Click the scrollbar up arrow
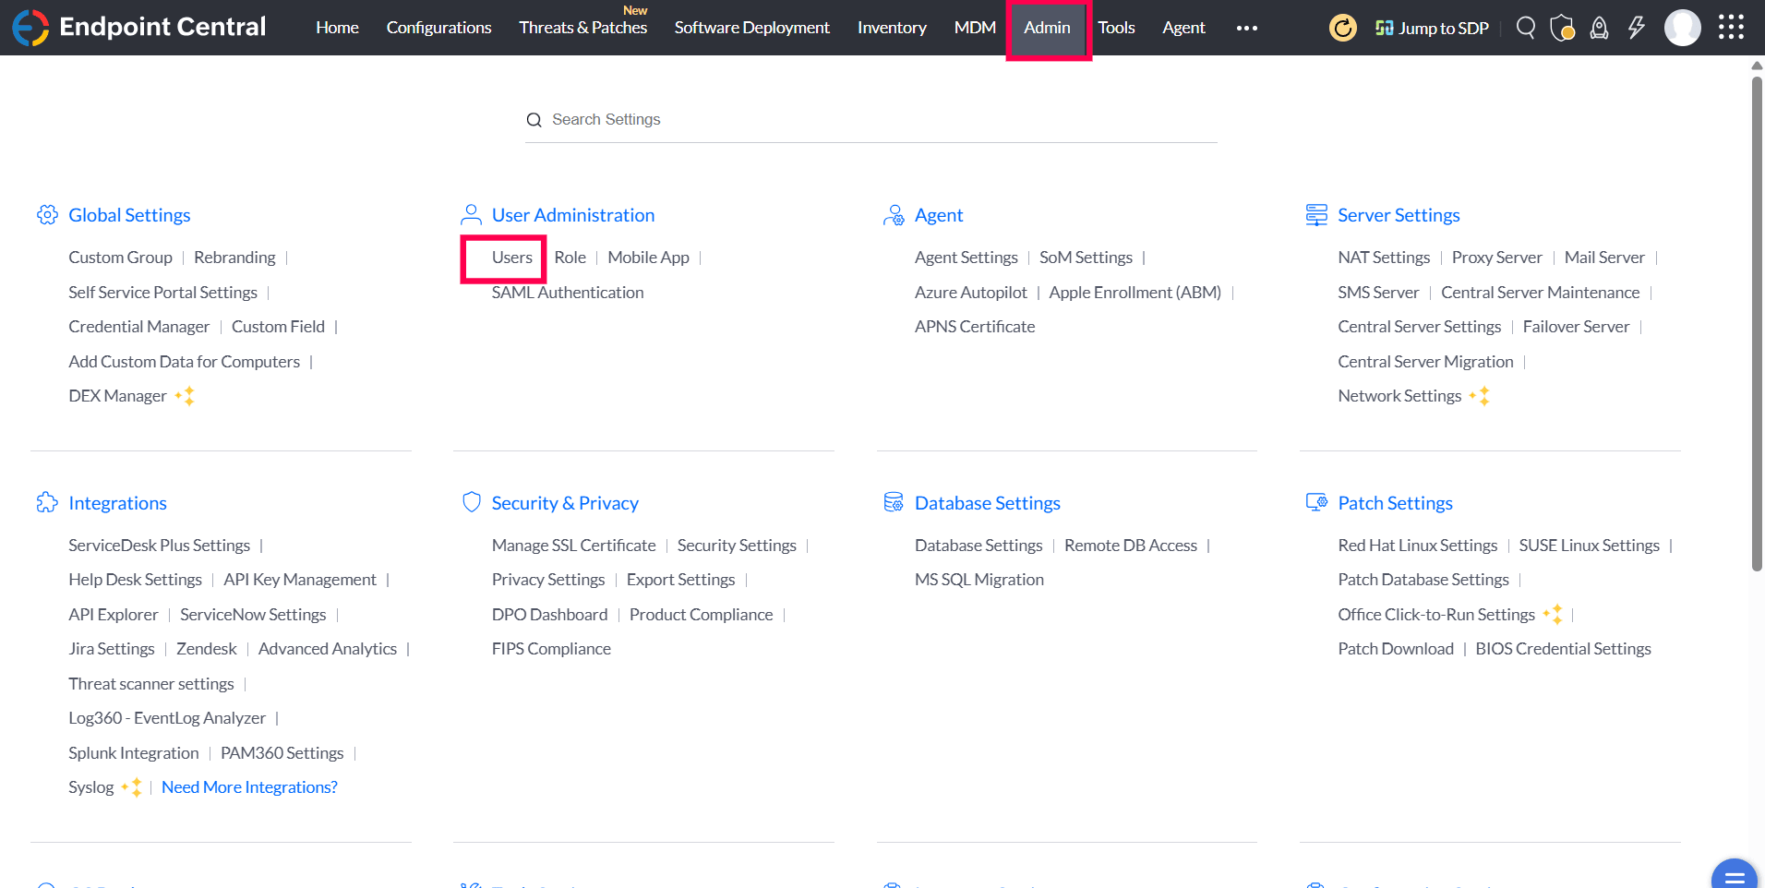The image size is (1765, 888). 1755,65
